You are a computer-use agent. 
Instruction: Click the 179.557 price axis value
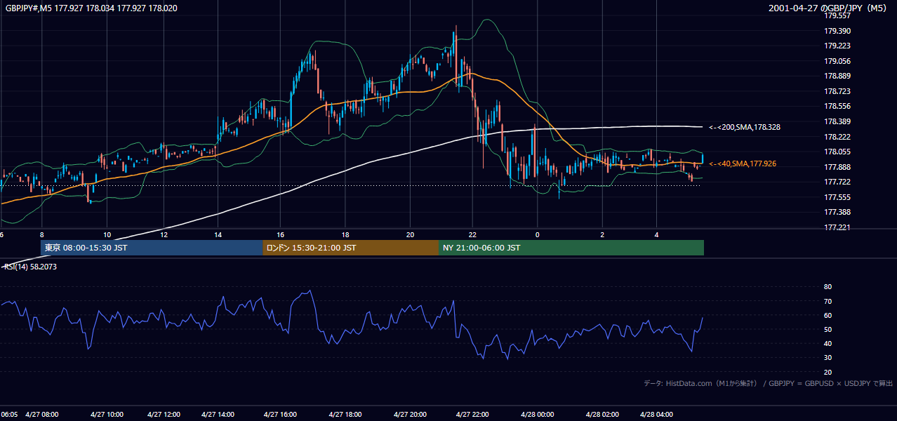pyautogui.click(x=837, y=15)
